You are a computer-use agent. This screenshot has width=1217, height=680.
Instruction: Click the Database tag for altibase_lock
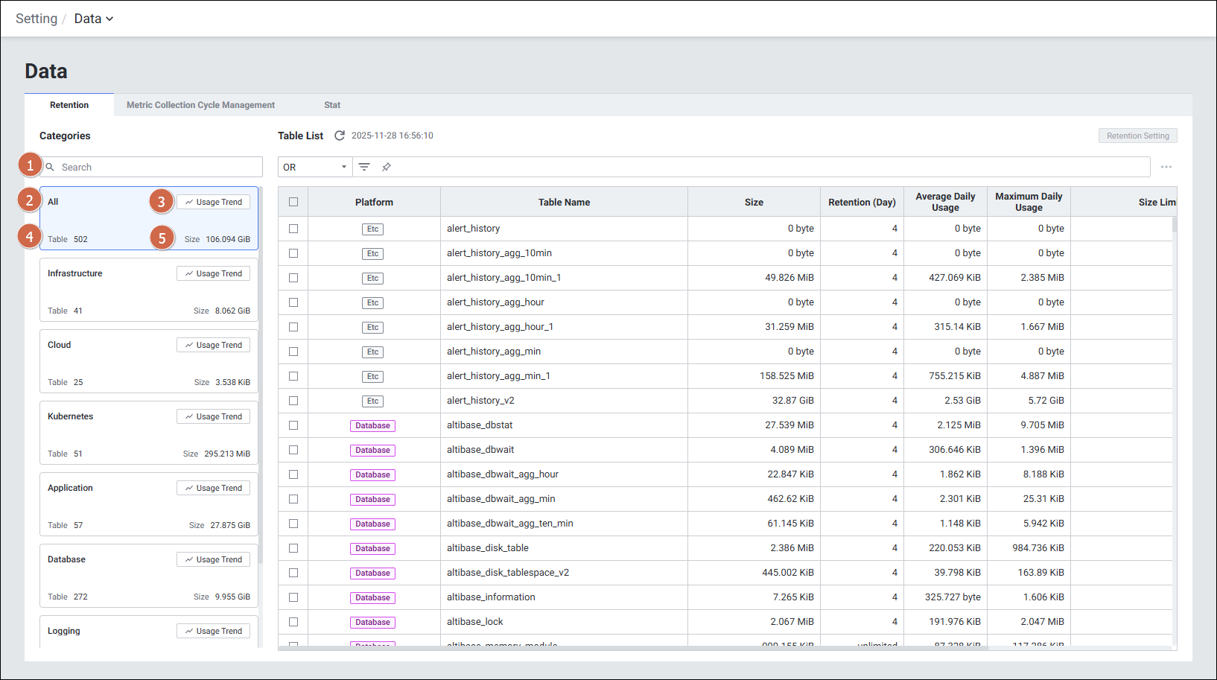(x=372, y=622)
